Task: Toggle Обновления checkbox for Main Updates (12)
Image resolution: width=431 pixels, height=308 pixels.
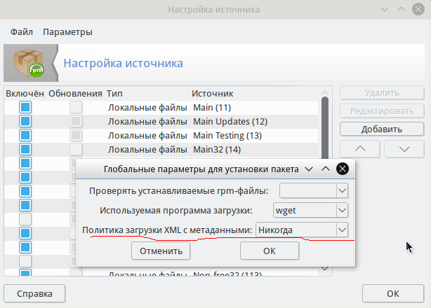Action: pos(76,121)
